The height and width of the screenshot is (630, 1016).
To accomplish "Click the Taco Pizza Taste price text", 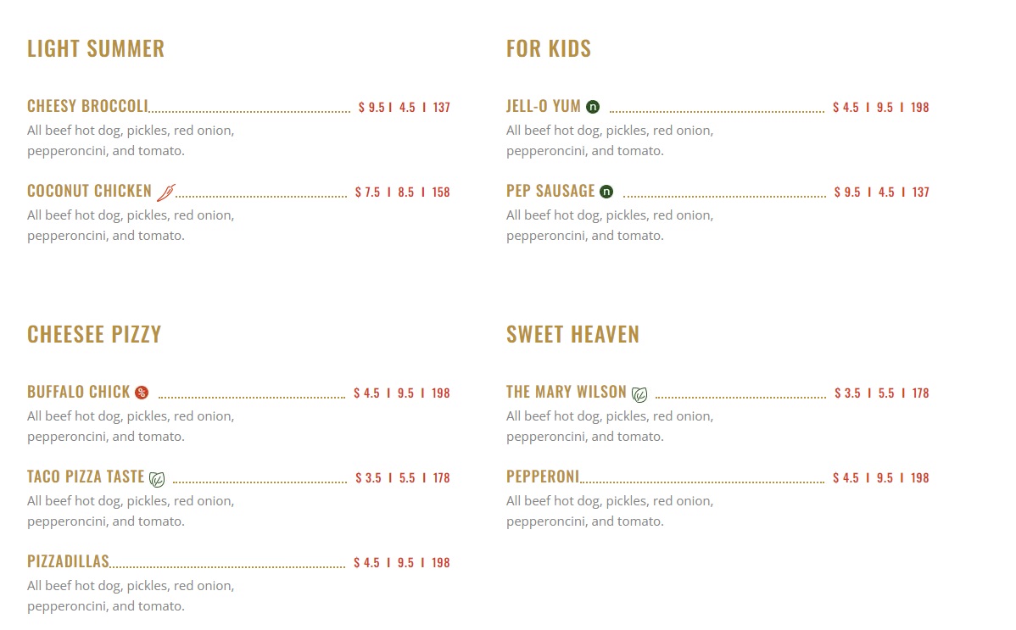I will point(402,478).
